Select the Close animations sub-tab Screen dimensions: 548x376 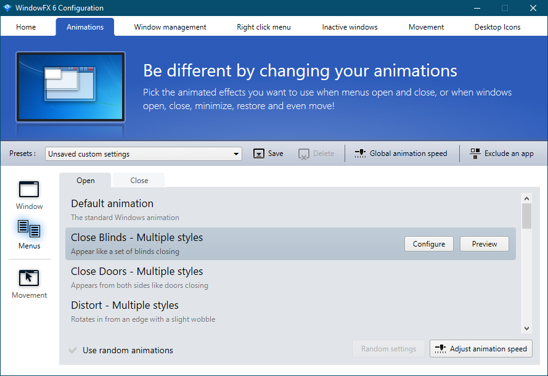(139, 181)
